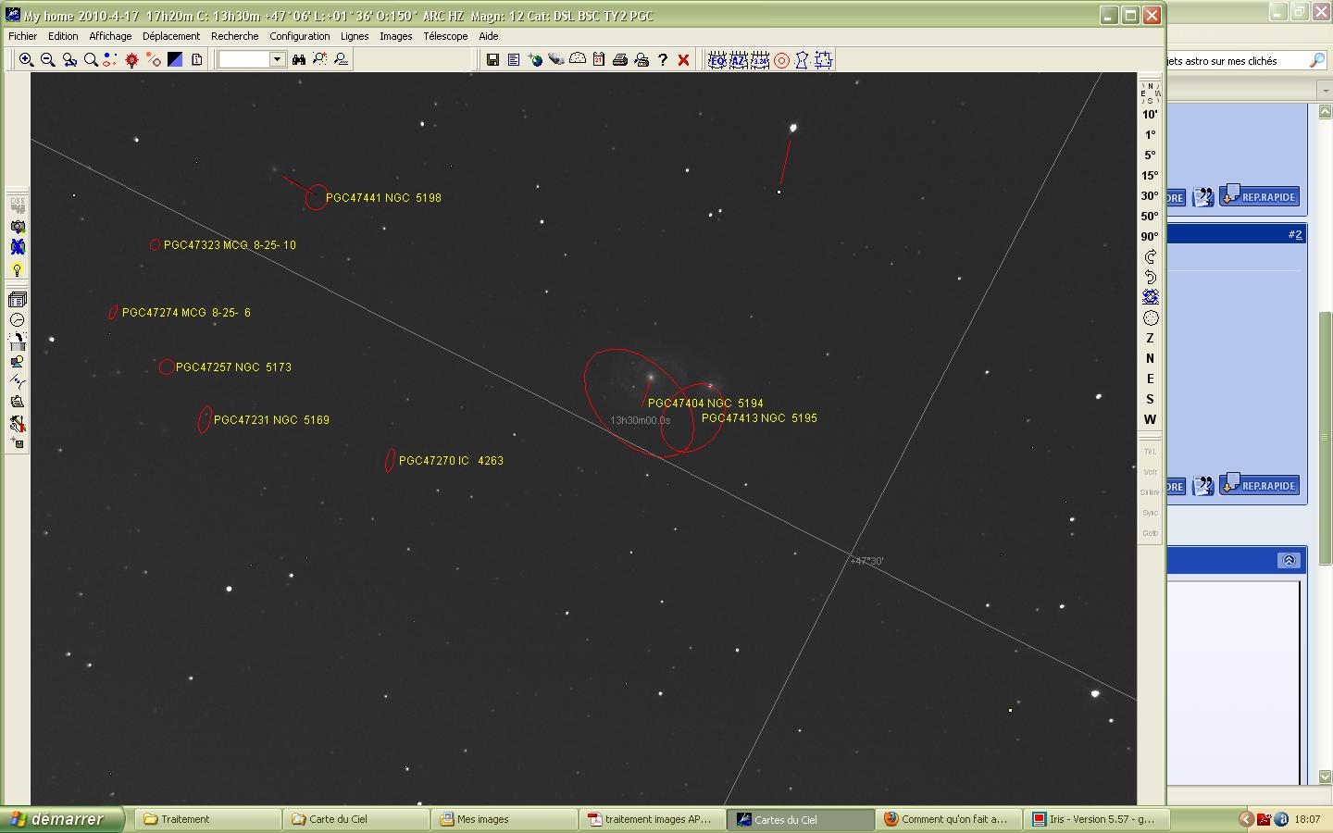
Task: Click the 'PGC47270 IC 4263' label
Action: point(451,461)
